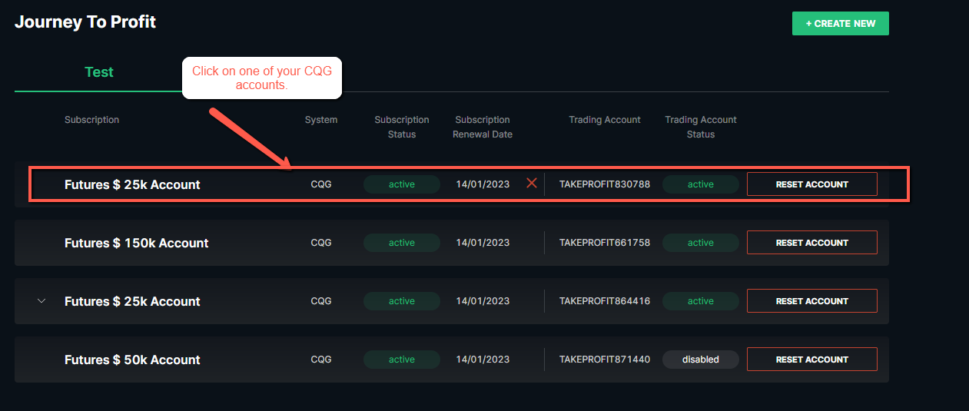Click trading account active badge for TAKEPROFIT661758
The width and height of the screenshot is (969, 411).
coord(701,243)
